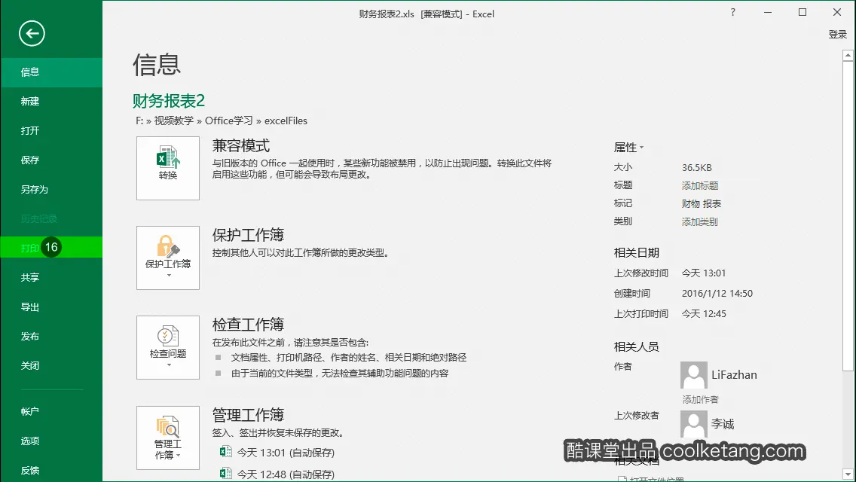Open the Check for Issues (检查问题) button
The width and height of the screenshot is (856, 482).
coord(167,347)
